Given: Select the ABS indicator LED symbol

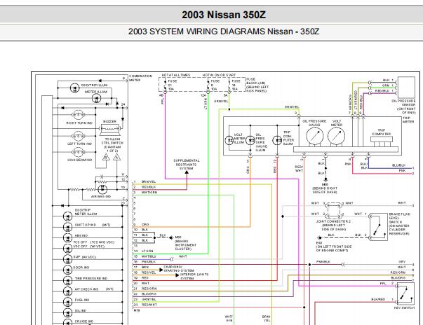Looking at the screenshot, I should click(x=66, y=236).
